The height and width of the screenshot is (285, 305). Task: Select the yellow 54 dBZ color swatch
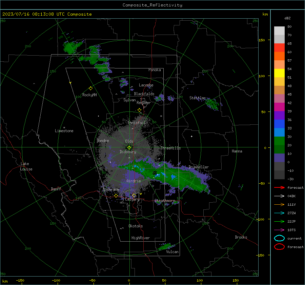[x=279, y=73]
